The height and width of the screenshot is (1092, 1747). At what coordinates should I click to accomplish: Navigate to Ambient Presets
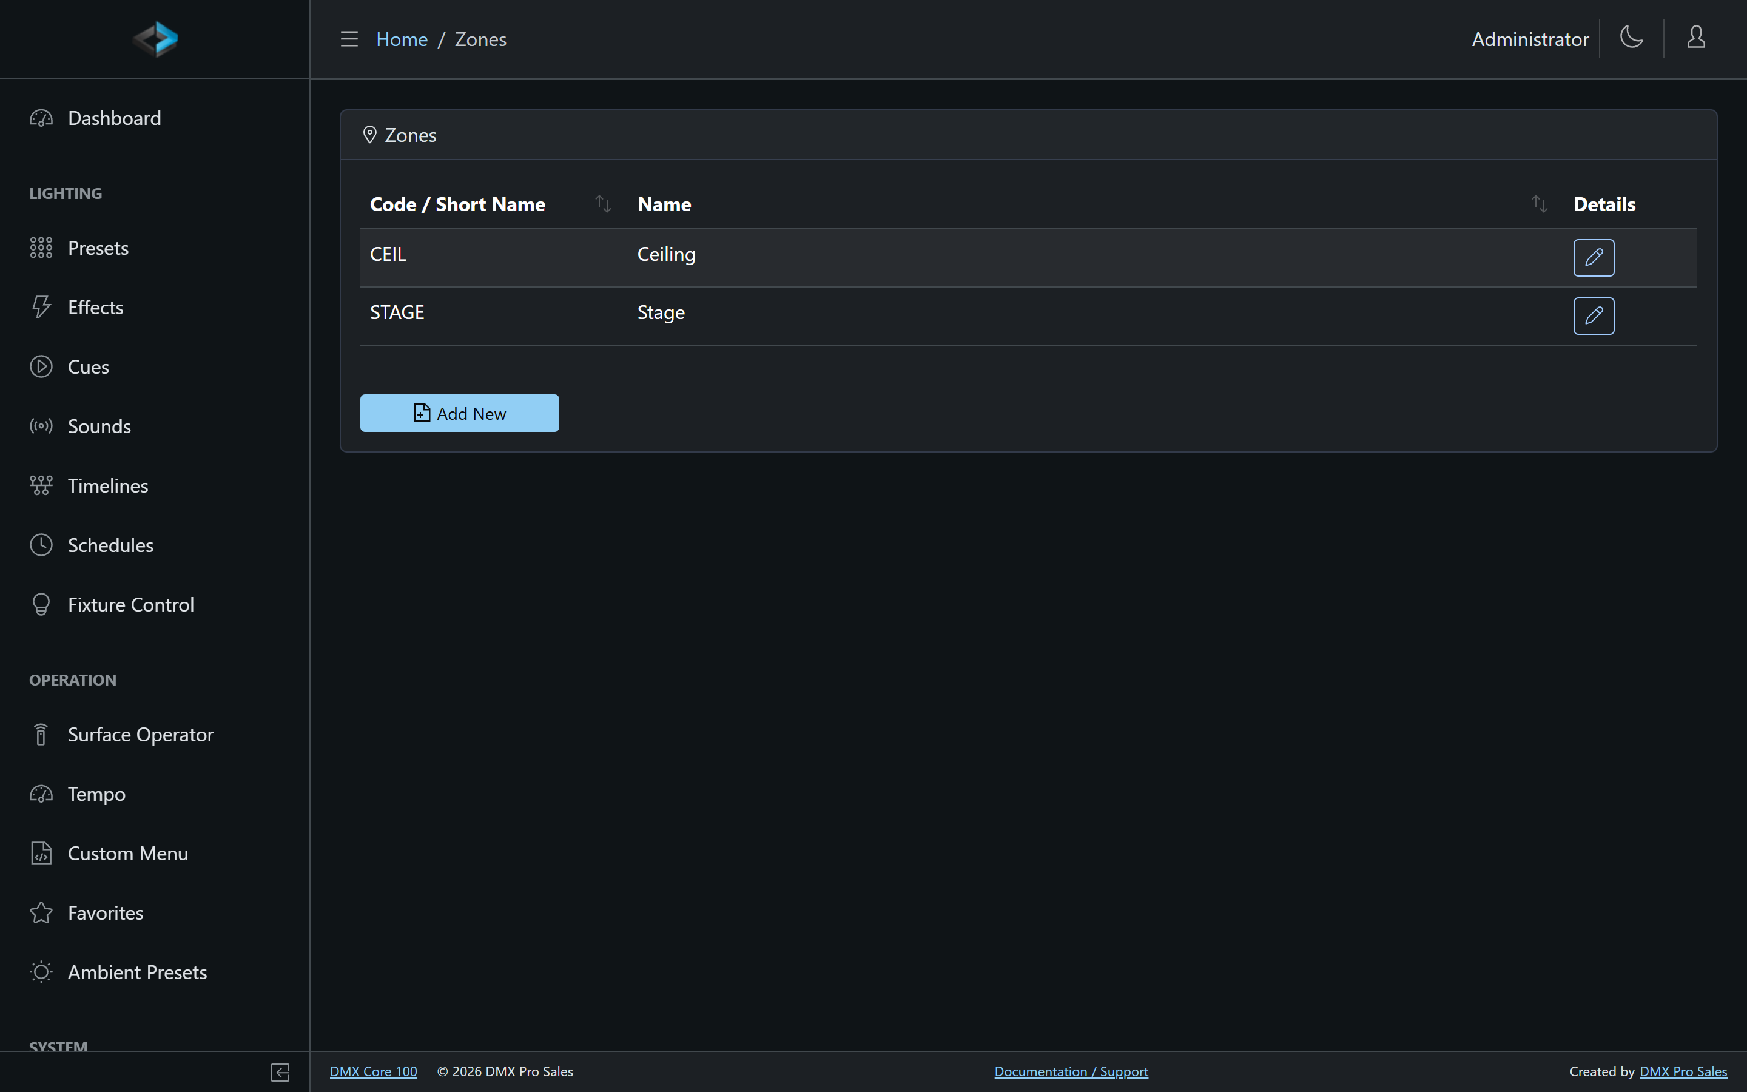click(x=155, y=972)
